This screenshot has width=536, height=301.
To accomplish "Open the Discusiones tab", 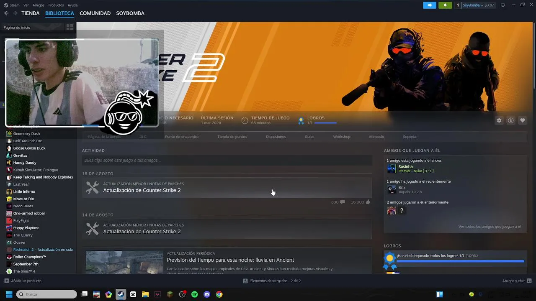I will point(276,137).
